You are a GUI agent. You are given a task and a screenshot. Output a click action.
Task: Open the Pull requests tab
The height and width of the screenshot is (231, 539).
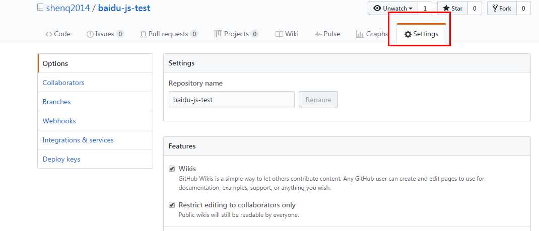tap(169, 34)
